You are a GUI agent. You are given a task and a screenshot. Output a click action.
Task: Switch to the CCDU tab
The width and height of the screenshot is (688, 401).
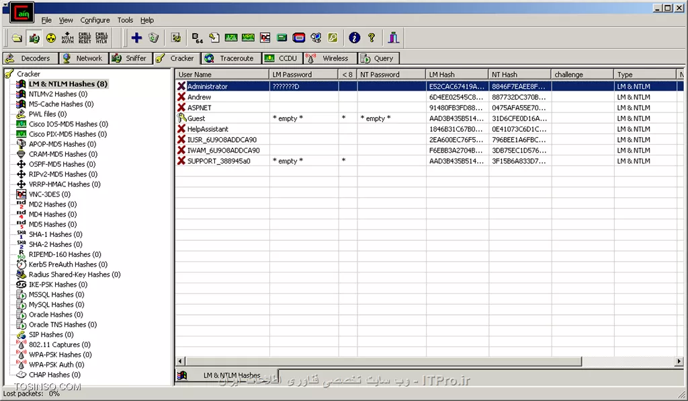pos(282,59)
